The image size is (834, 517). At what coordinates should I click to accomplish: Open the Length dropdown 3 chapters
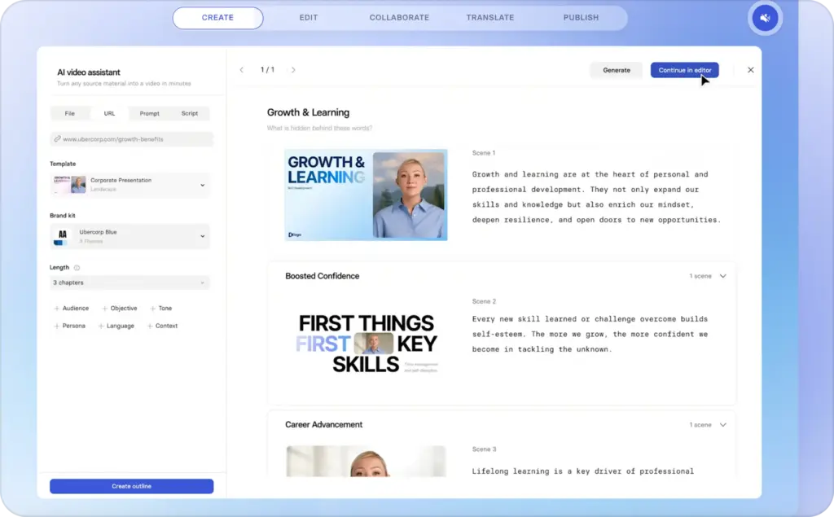click(130, 283)
